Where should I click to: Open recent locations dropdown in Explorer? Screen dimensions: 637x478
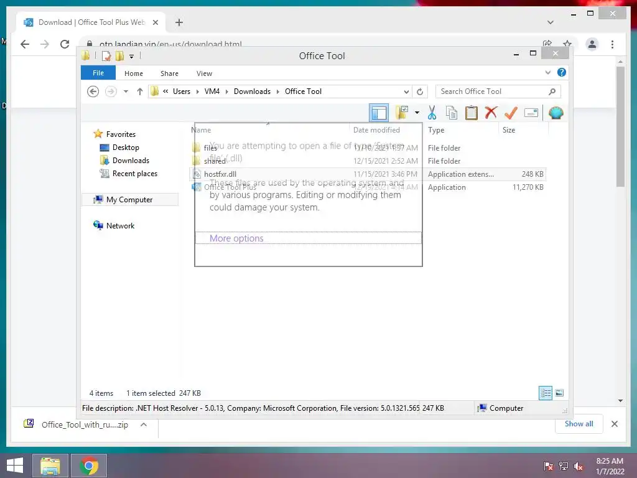(x=126, y=91)
